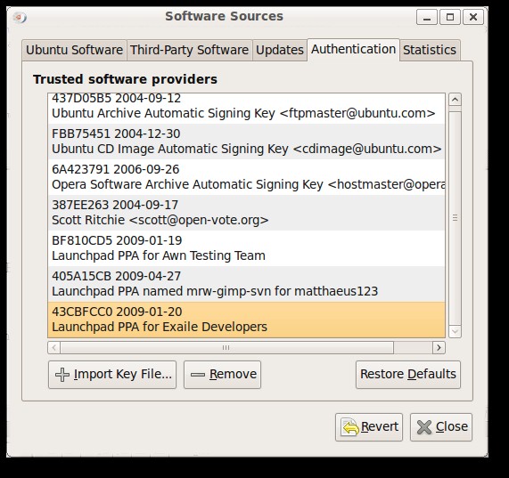Screen dimensions: 509x478
Task: Go to the Updates tab
Action: (x=280, y=50)
